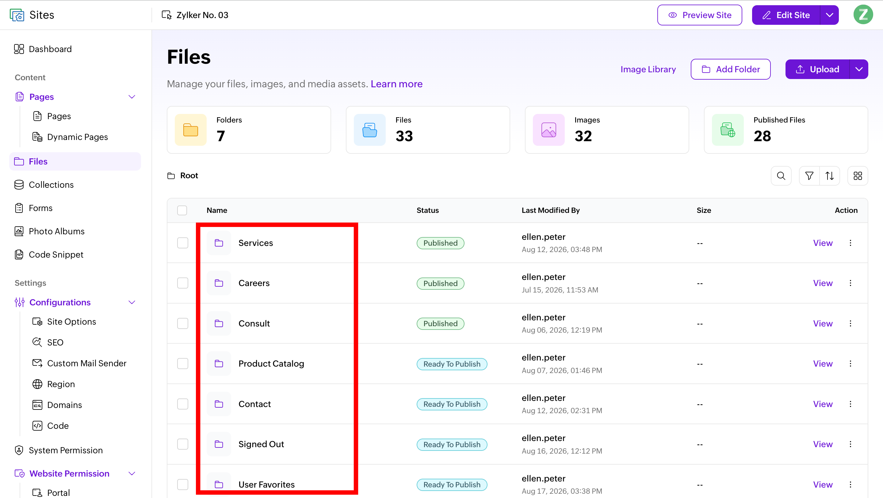Open the Upload dropdown arrow
The height and width of the screenshot is (498, 883).
pos(859,69)
